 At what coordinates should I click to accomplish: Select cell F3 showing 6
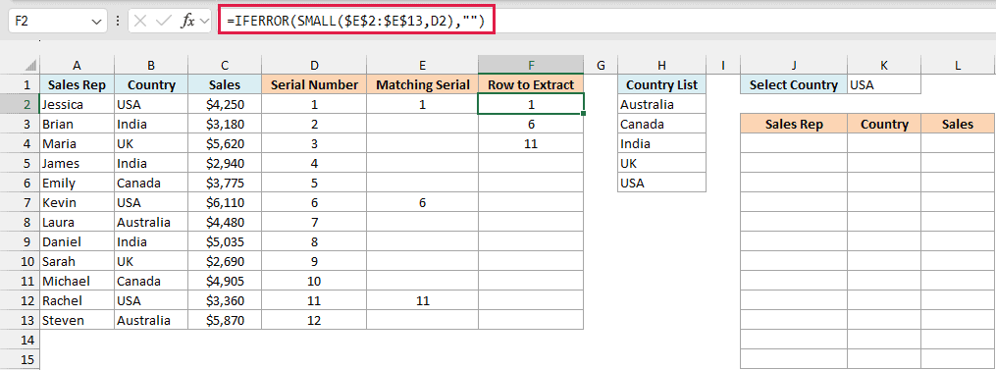pyautogui.click(x=531, y=124)
